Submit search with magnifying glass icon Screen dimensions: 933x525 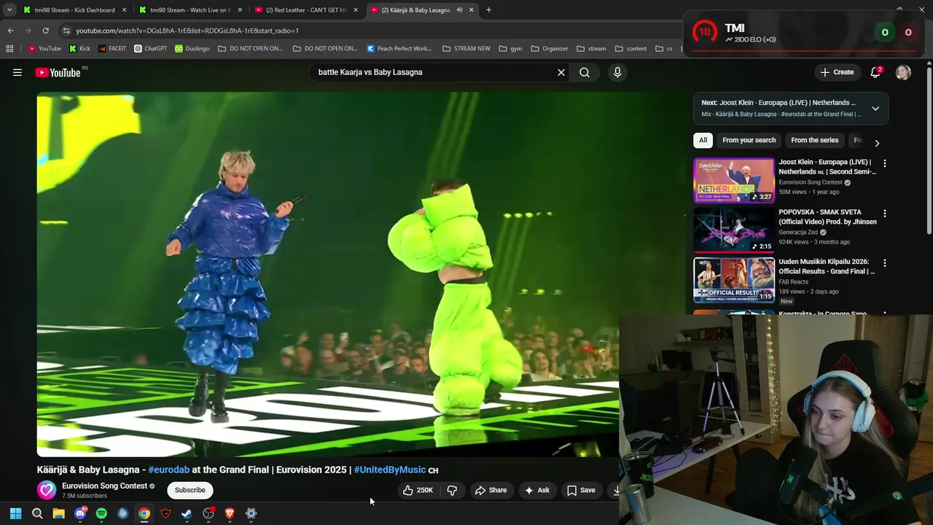[585, 72]
